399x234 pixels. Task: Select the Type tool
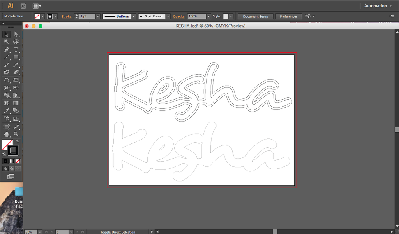16,49
